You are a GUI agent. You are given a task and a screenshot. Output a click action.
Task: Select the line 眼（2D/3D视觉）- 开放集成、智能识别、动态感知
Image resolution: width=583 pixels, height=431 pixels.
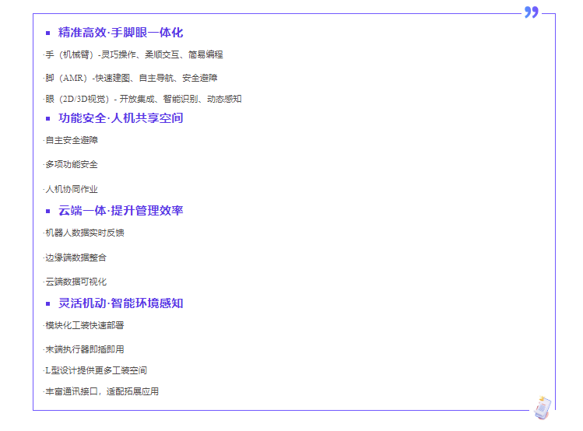[x=143, y=100]
